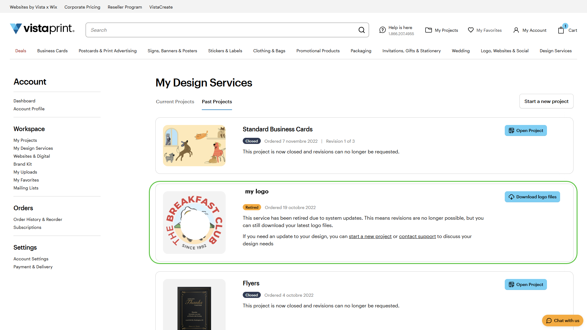Open Account Profile sidebar link
Screen dimensions: 587x330
pyautogui.click(x=29, y=109)
